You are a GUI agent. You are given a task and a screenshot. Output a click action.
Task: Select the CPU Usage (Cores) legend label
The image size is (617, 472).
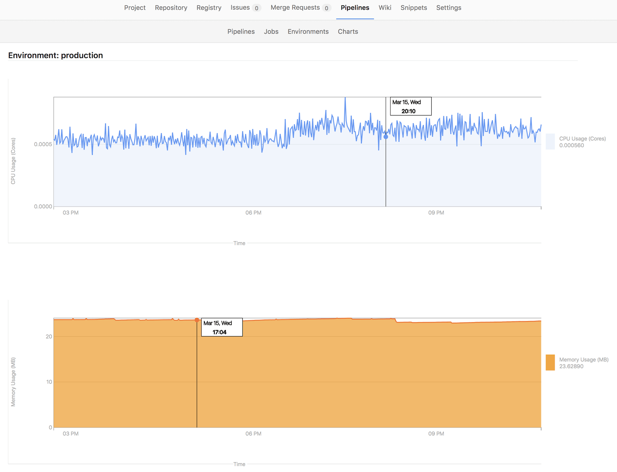click(x=582, y=138)
